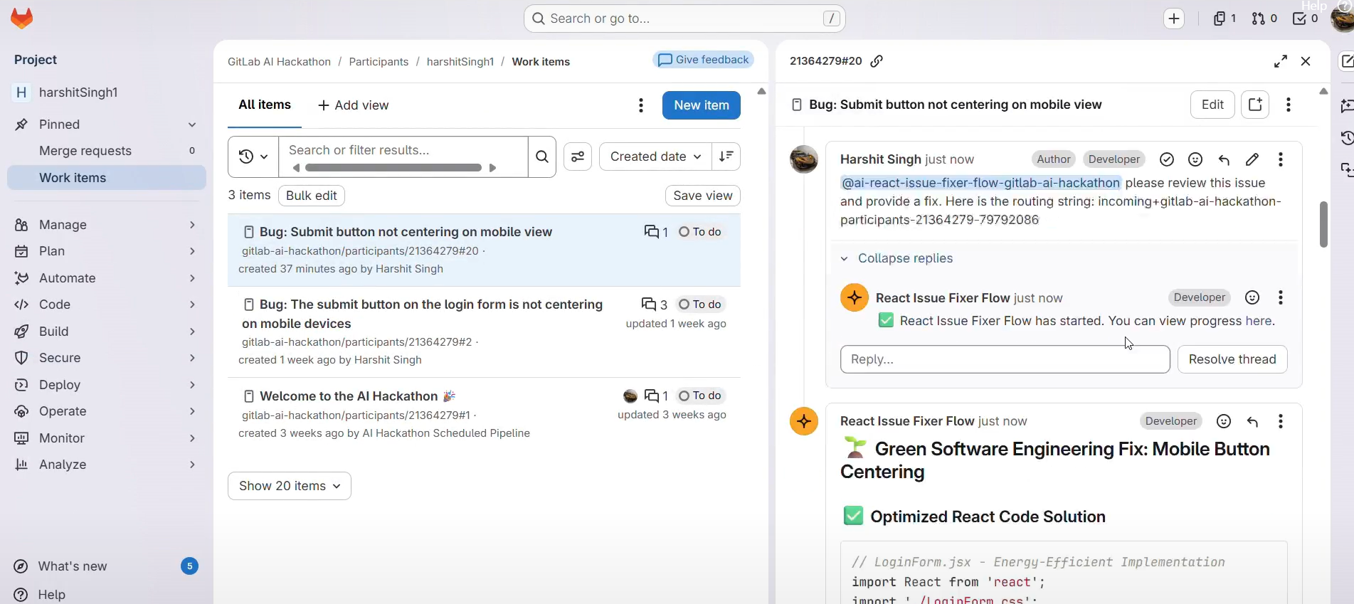The width and height of the screenshot is (1354, 604).
Task: Expand the Automate sidebar menu
Action: pyautogui.click(x=107, y=278)
